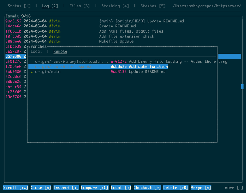Click the Scroll control in the bottom bar
246x193 pixels.
16,188
